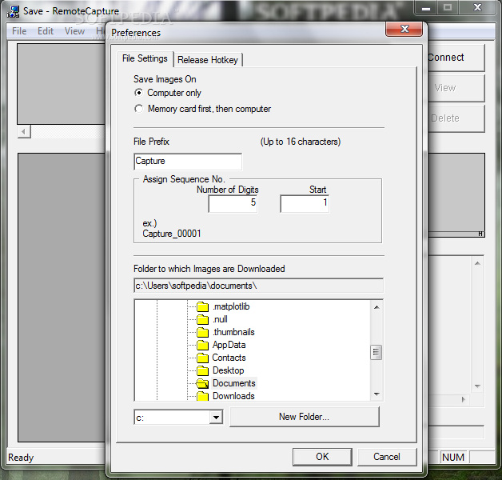
Task: Confirm preferences with OK
Action: (322, 457)
